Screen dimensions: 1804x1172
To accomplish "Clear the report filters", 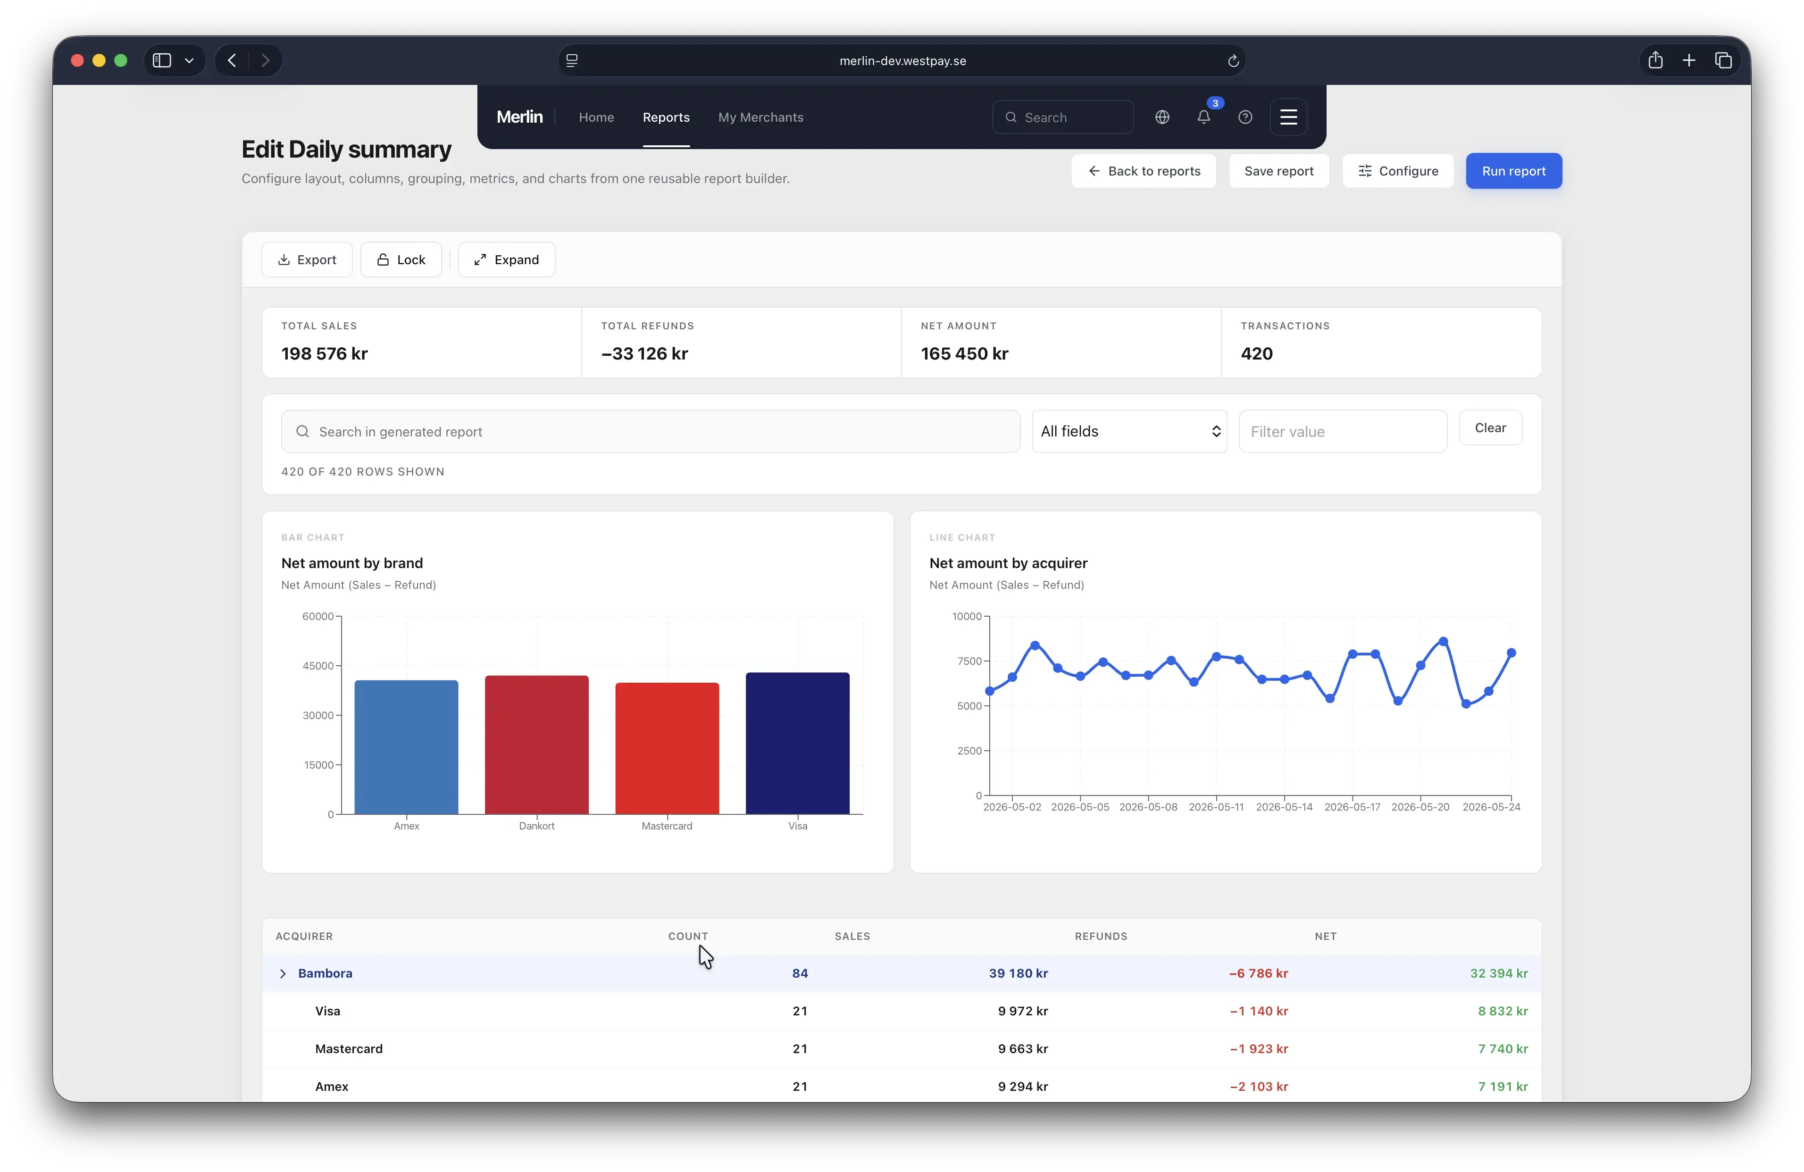I will point(1490,428).
